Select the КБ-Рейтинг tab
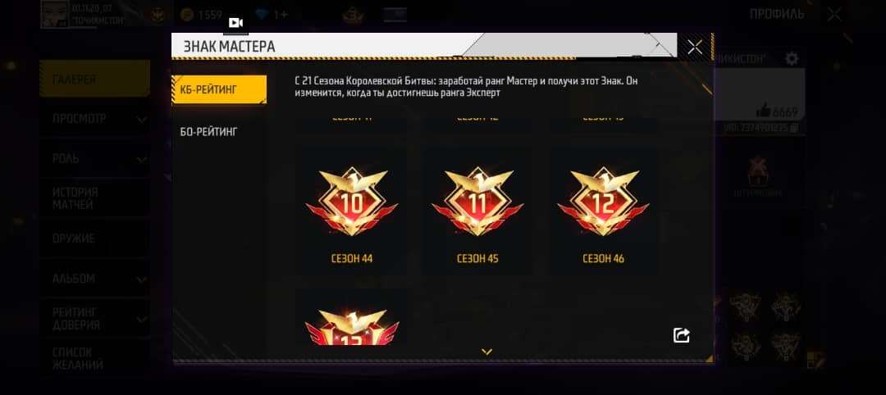 pos(219,89)
